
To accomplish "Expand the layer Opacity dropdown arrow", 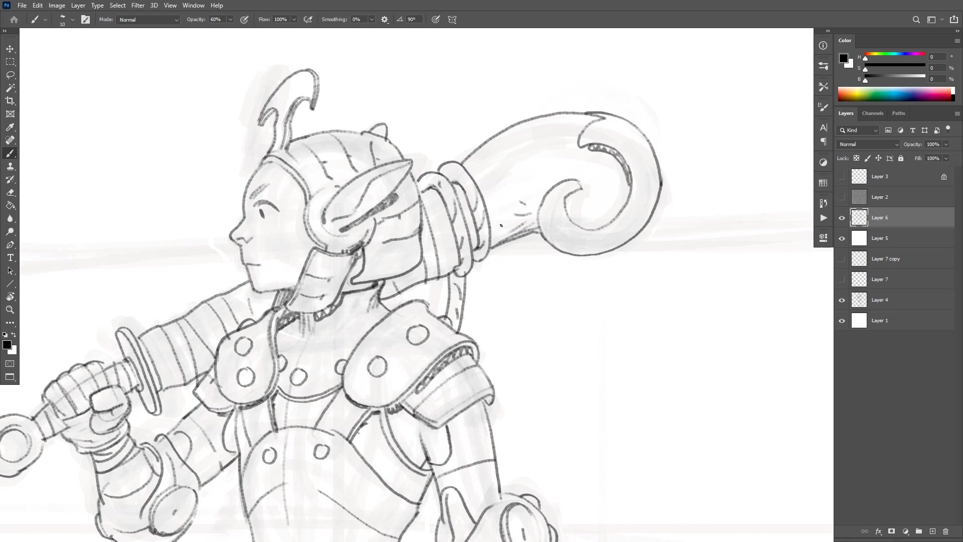I will 946,145.
